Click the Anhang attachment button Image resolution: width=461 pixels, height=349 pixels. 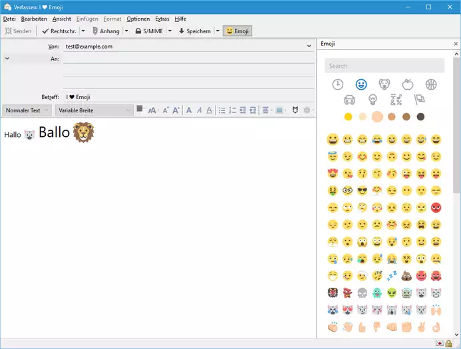(x=106, y=31)
